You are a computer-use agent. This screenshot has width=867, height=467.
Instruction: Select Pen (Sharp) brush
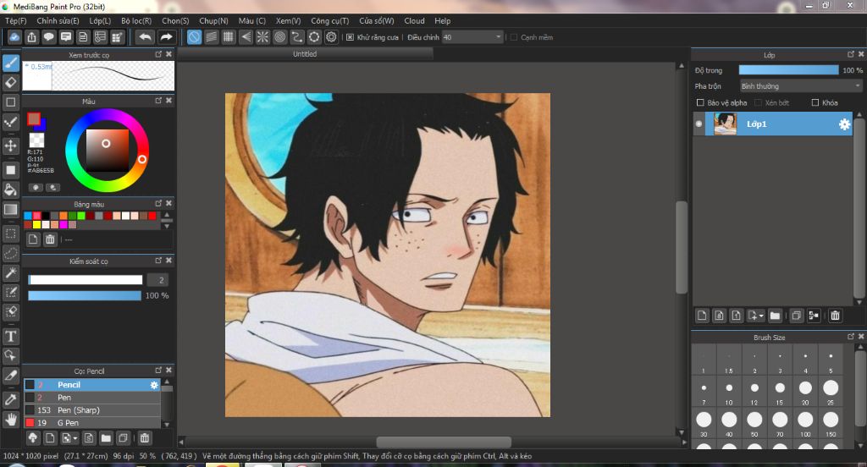(91, 410)
